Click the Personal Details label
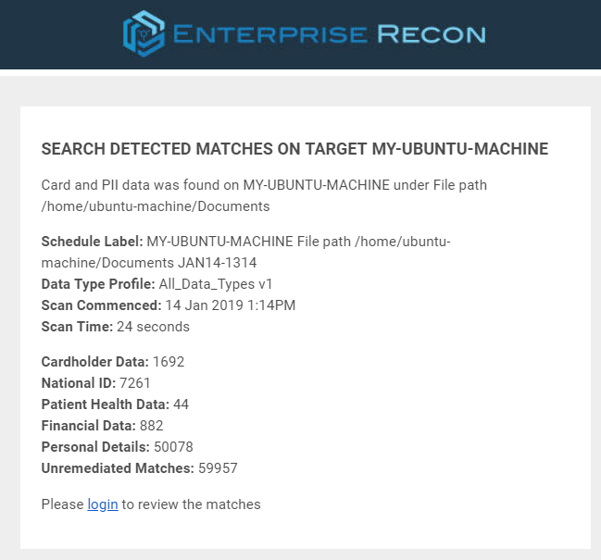 coord(95,446)
